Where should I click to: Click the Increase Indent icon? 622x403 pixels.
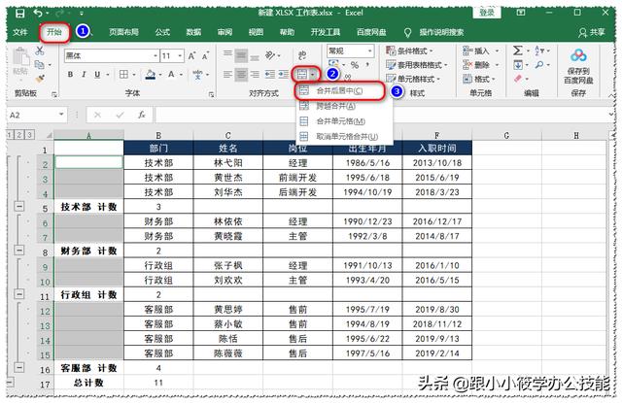(x=283, y=74)
